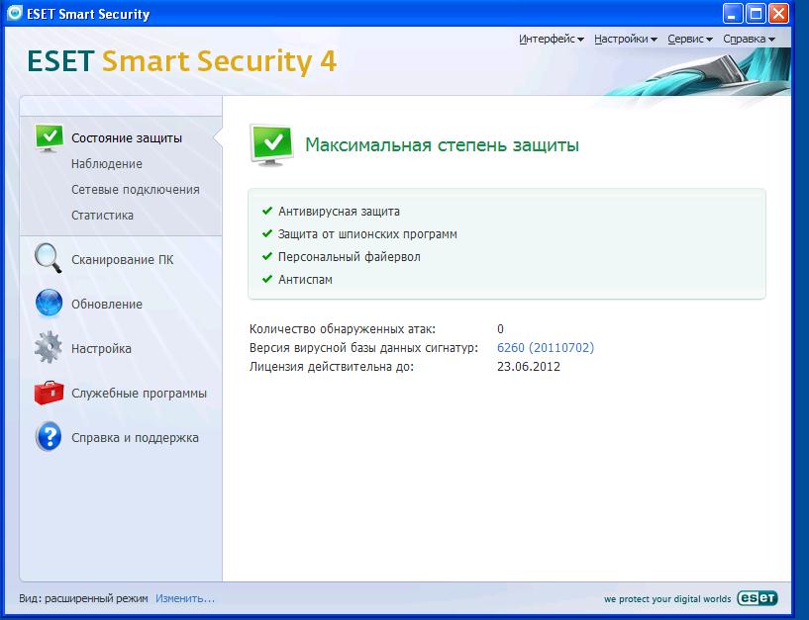This screenshot has height=620, width=809.
Task: Click the ESET eye icon in title bar
Action: [x=15, y=13]
